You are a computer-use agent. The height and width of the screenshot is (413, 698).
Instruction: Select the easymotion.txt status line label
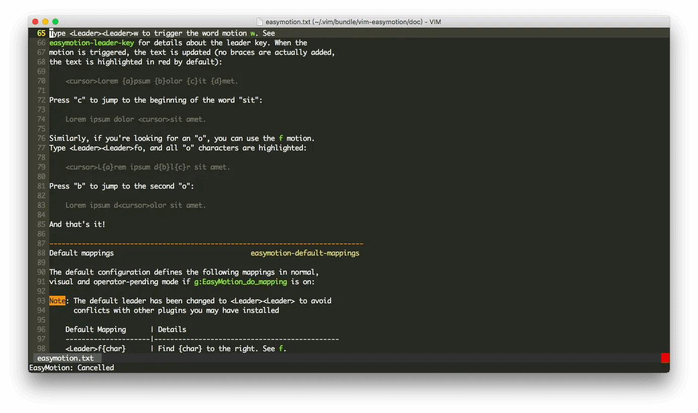(65, 358)
